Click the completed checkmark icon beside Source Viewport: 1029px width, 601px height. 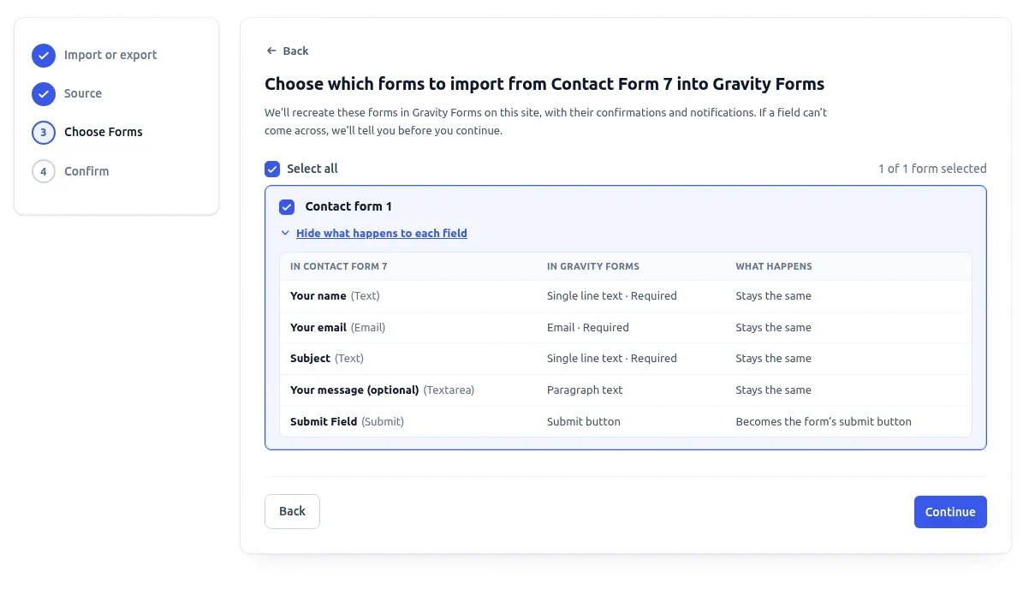tap(44, 94)
